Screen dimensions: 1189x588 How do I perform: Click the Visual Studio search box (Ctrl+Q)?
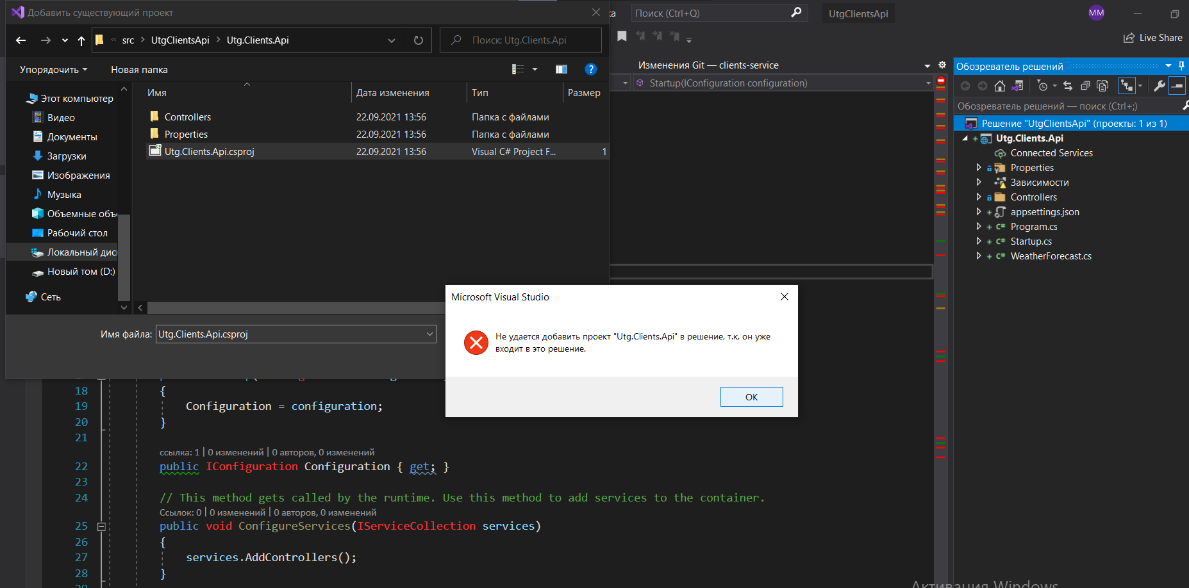click(x=718, y=13)
